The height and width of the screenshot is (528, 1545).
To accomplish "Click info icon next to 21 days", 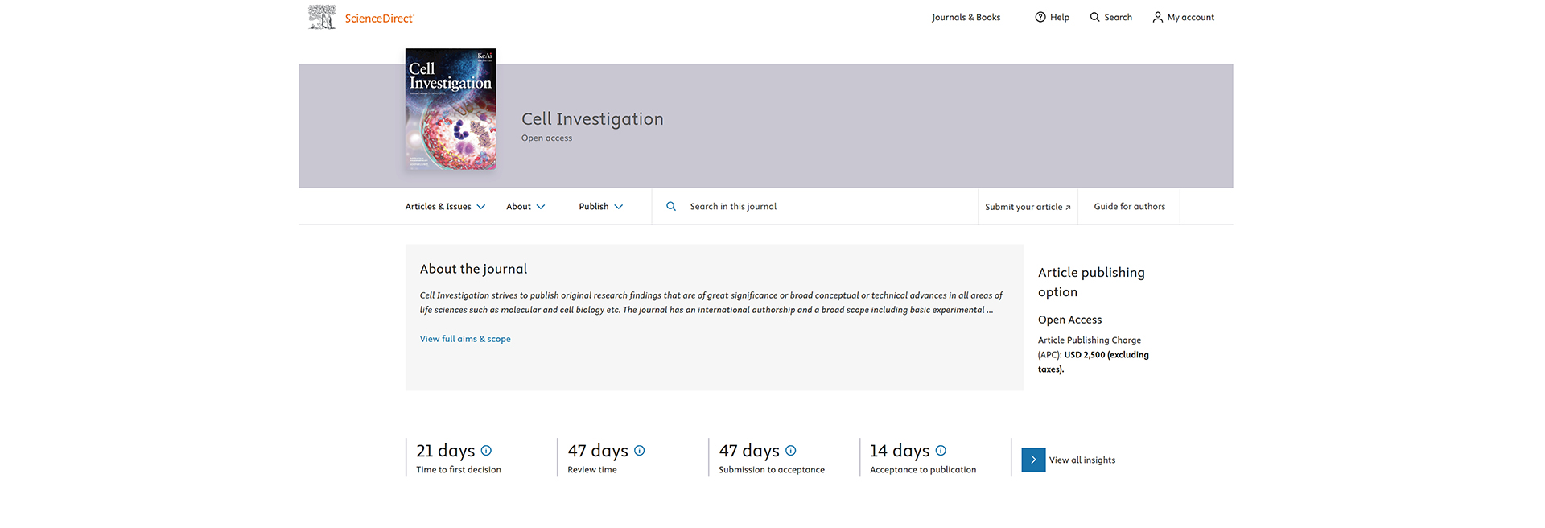I will 486,451.
